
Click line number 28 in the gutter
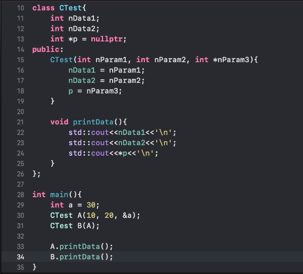click(21, 195)
